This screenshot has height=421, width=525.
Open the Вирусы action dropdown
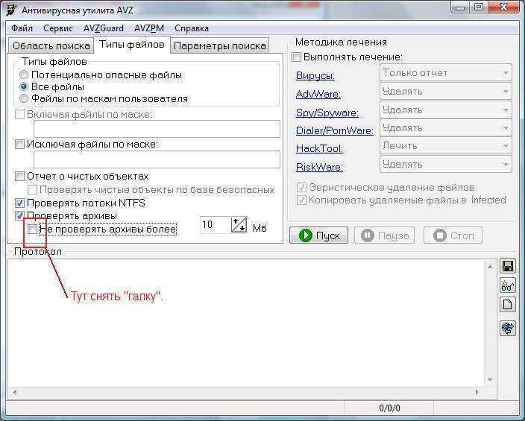(x=445, y=73)
